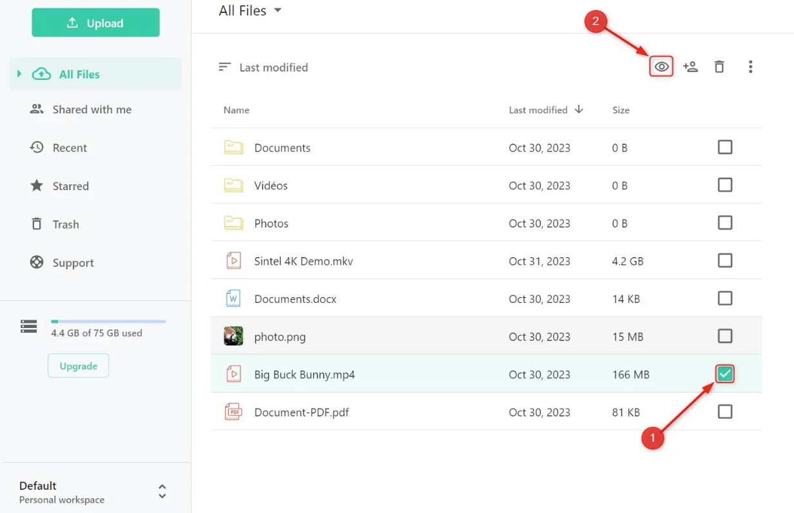
Task: Click the Documents.docx Word file icon
Action: tap(233, 298)
